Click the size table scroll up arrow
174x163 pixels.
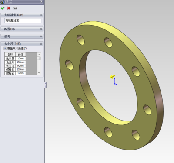[x=39, y=55]
